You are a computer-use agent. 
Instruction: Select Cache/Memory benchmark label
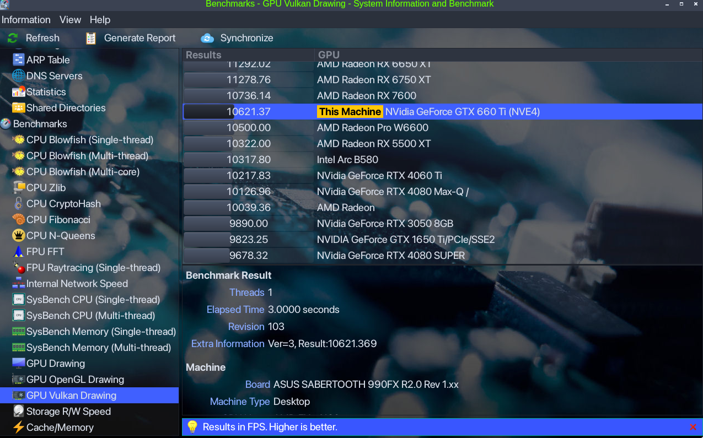tap(60, 427)
